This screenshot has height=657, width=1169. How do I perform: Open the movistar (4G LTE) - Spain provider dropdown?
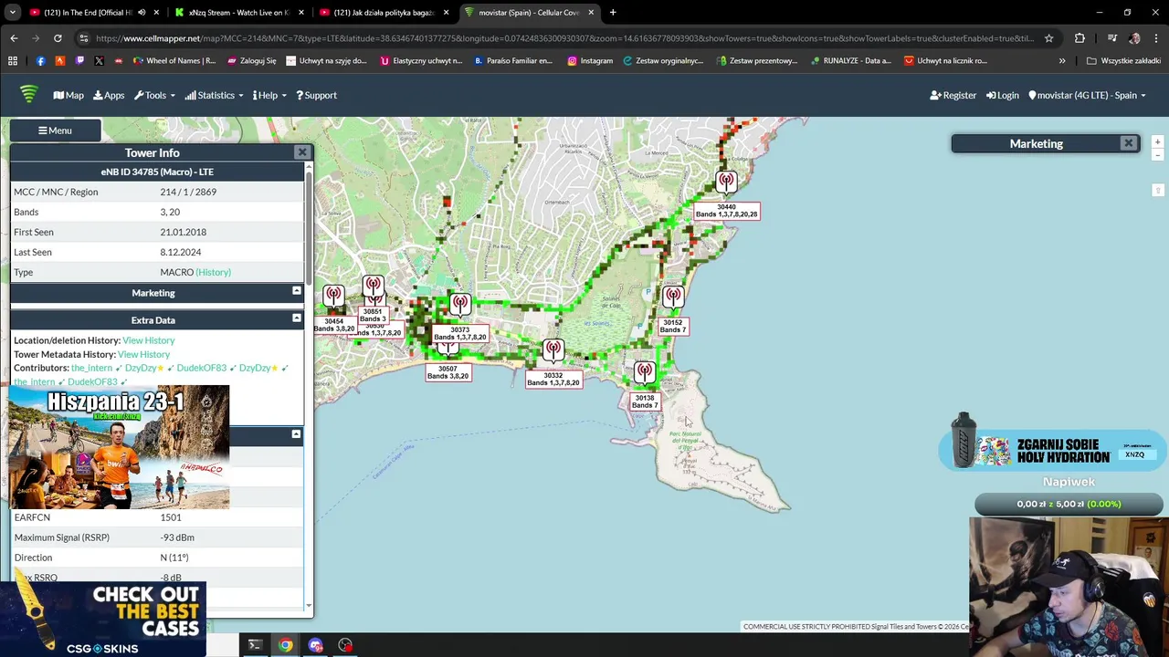tap(1087, 95)
